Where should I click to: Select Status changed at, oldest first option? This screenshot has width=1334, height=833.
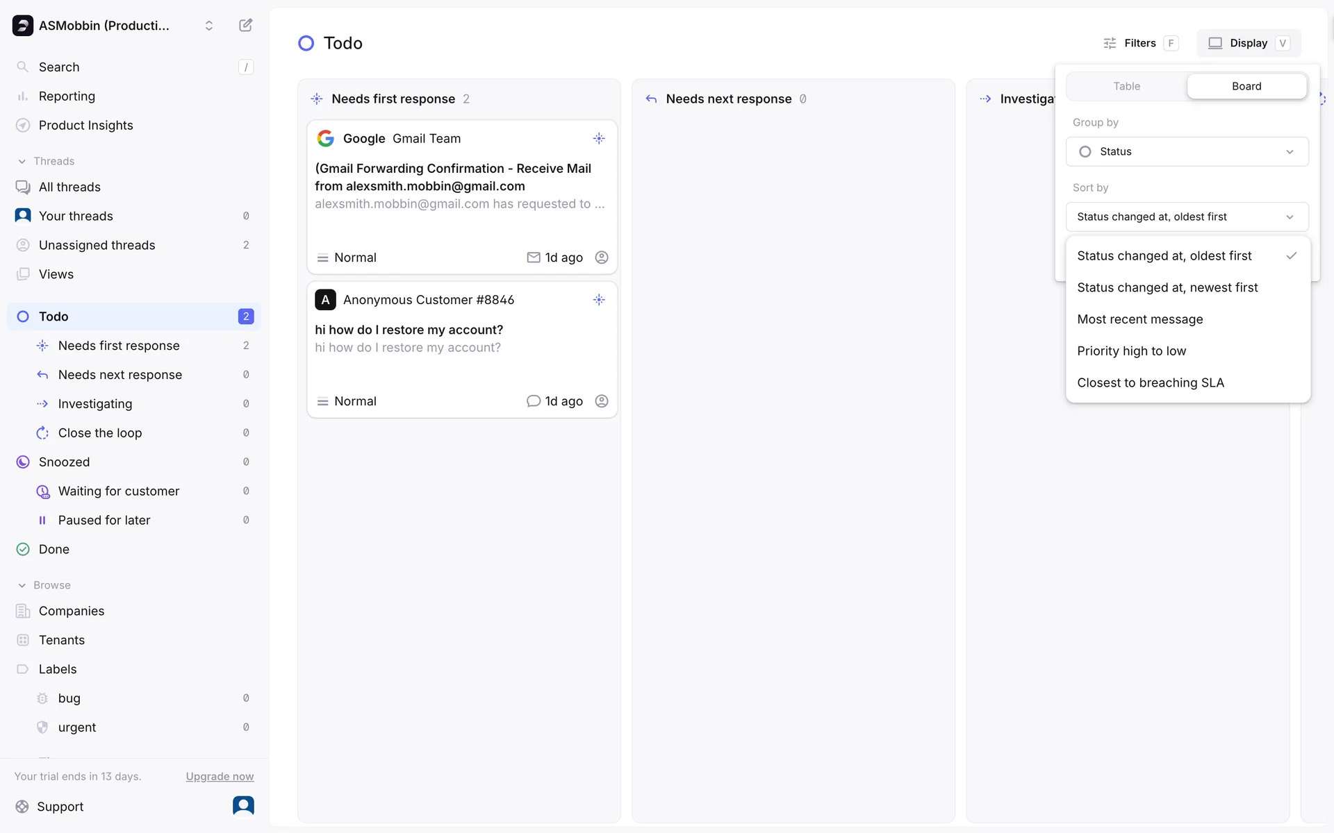(1164, 256)
